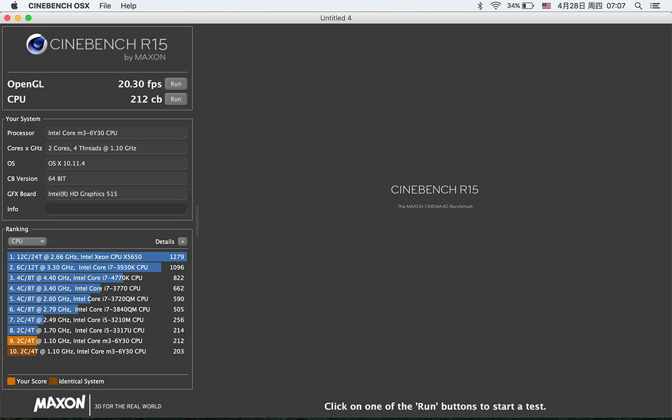
Task: Click the 3D FOR THE REAL WORLD tagline
Action: tap(128, 407)
